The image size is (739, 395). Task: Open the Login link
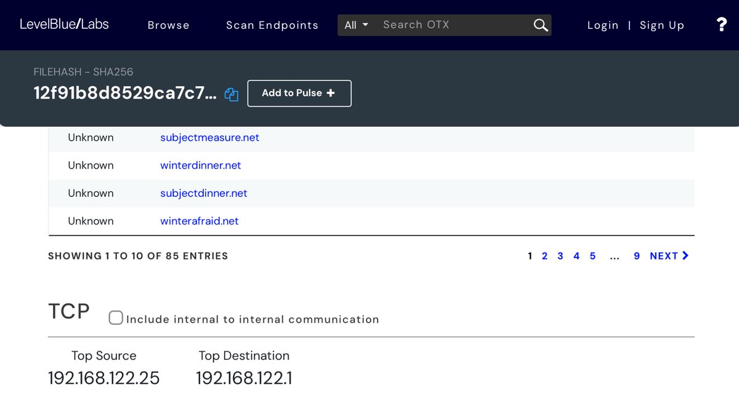pos(602,25)
